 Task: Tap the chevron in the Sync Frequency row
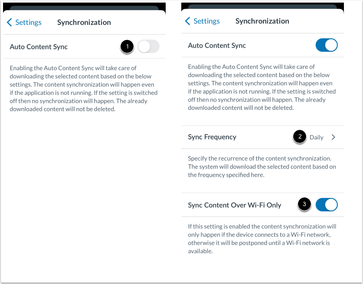333,137
